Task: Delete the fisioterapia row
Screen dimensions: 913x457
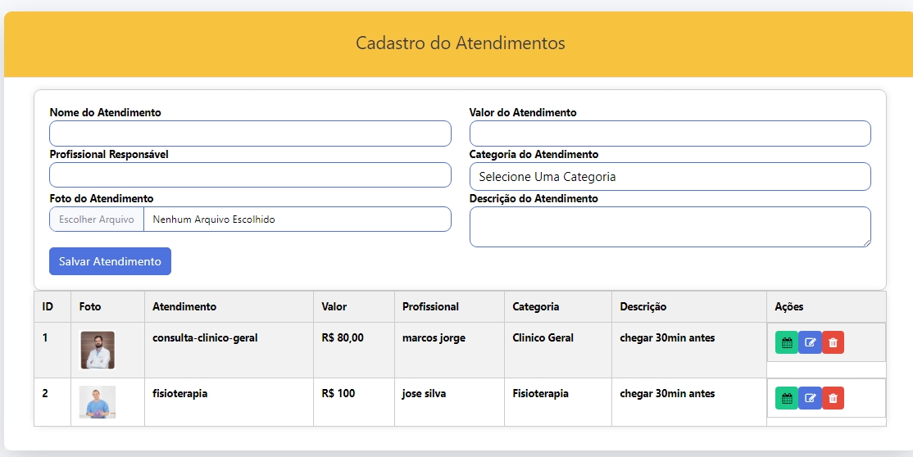Action: click(833, 398)
